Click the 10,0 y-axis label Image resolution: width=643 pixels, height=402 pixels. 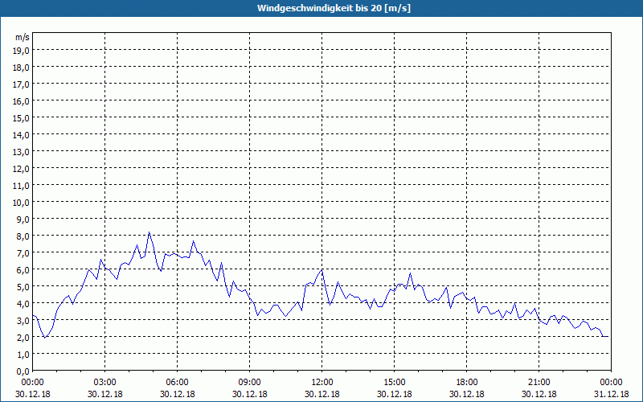pos(22,203)
